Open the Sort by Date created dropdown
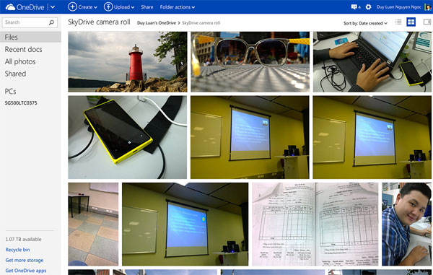 [365, 23]
